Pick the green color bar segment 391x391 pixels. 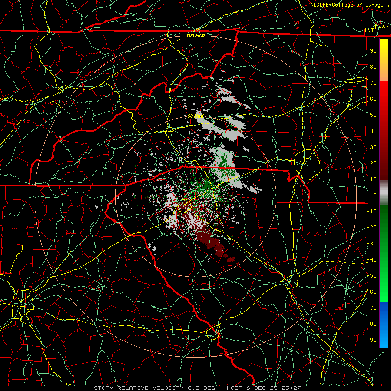(384, 253)
